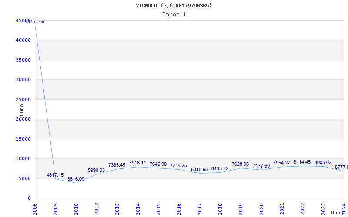The height and width of the screenshot is (217, 348).
Task: Click the 2013 x-axis year label
Action: (x=117, y=209)
